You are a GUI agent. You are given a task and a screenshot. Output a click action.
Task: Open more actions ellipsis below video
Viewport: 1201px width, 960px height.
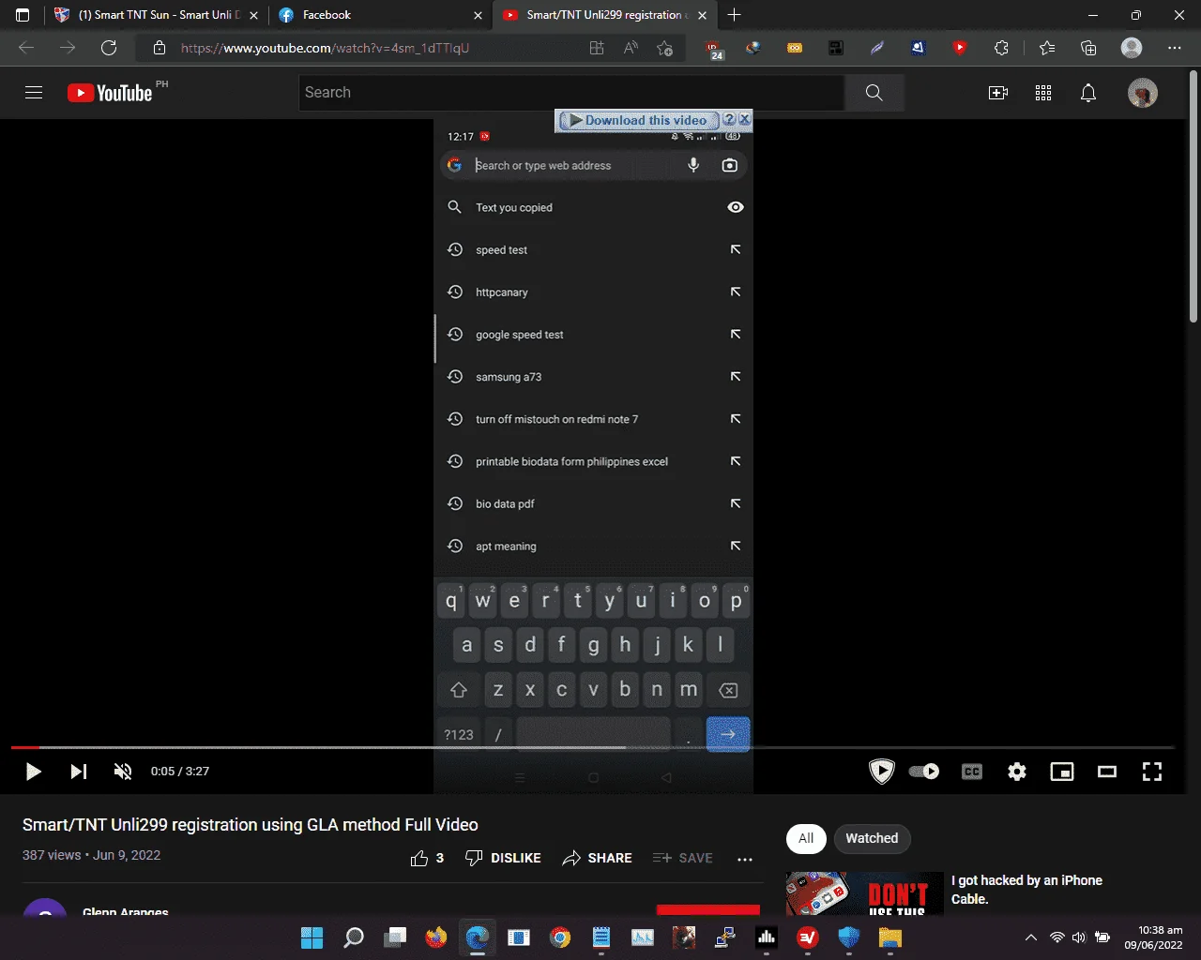[x=745, y=858]
